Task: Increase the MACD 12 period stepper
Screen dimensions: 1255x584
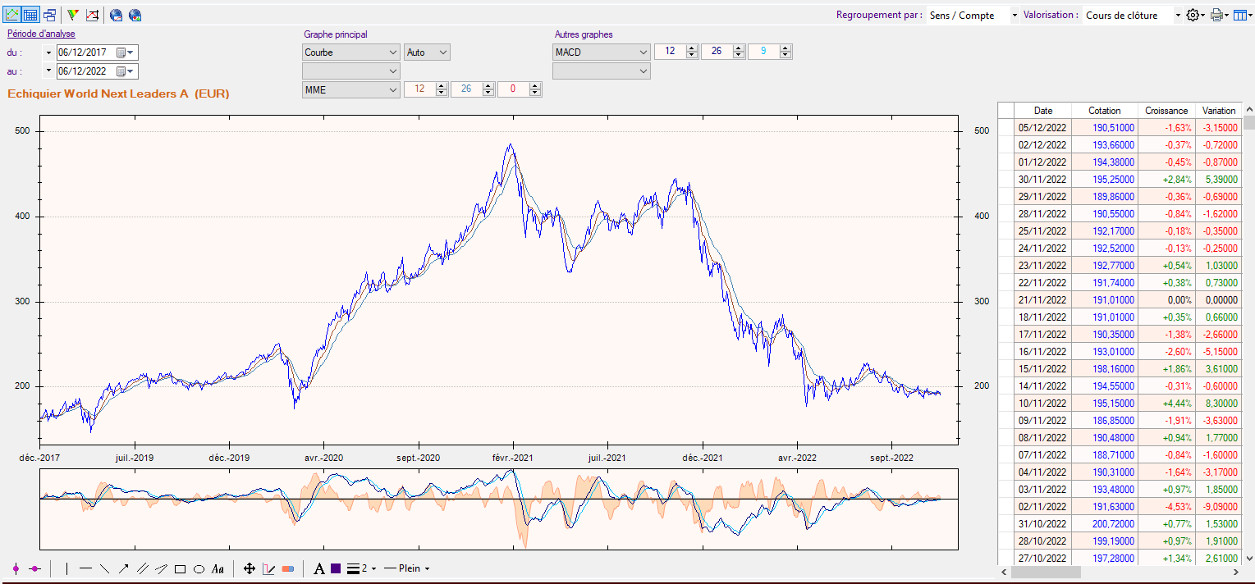Action: (692, 48)
